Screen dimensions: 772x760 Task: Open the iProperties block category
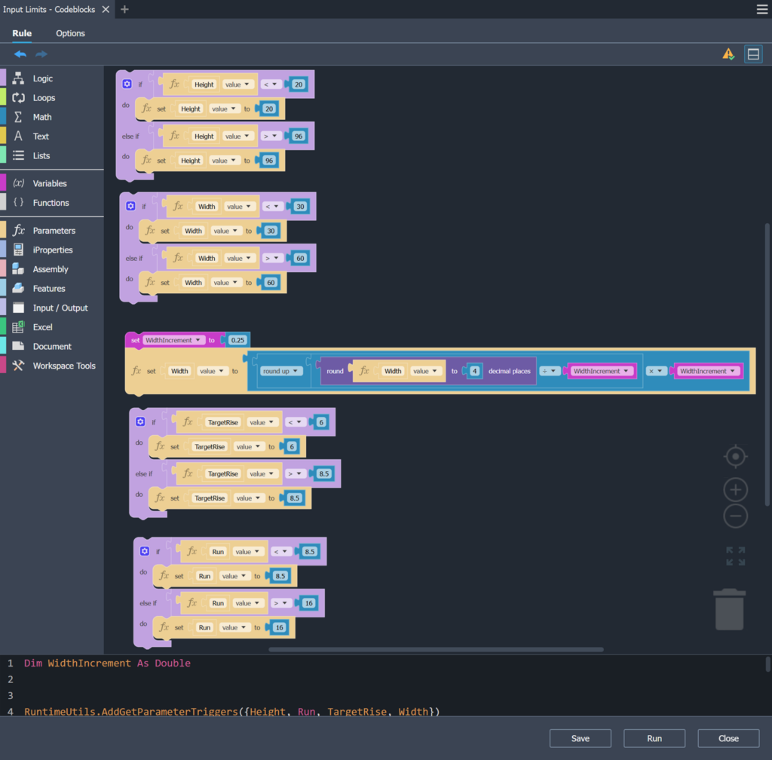[52, 250]
